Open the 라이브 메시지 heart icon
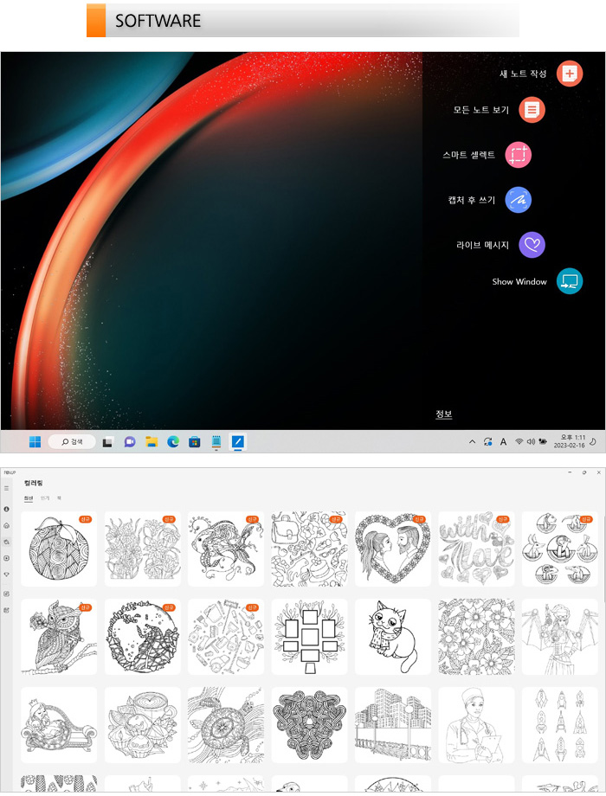Viewport: 606px width, 796px height. point(532,245)
